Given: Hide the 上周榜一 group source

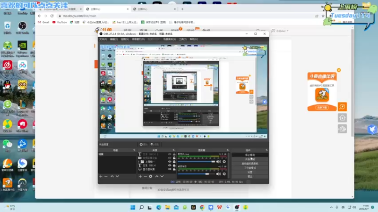Looking at the screenshot, I should point(170,162).
